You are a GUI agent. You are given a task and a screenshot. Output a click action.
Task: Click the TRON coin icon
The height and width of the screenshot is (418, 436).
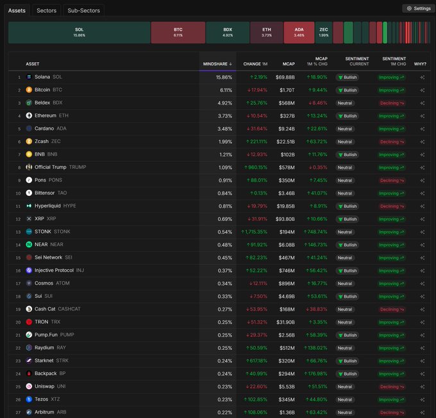pyautogui.click(x=29, y=322)
